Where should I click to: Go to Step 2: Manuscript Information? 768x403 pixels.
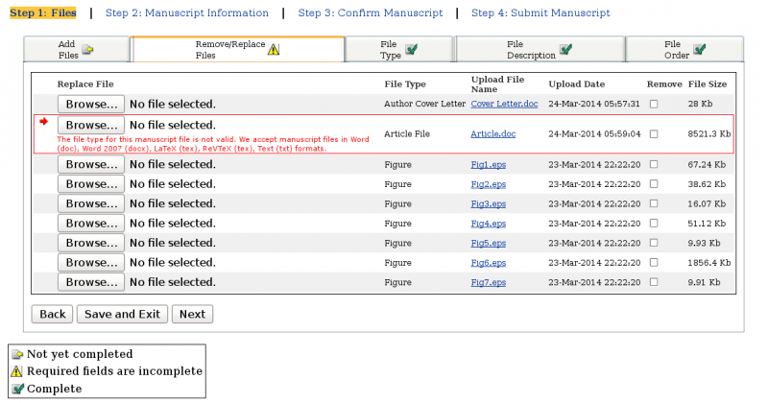(x=187, y=13)
